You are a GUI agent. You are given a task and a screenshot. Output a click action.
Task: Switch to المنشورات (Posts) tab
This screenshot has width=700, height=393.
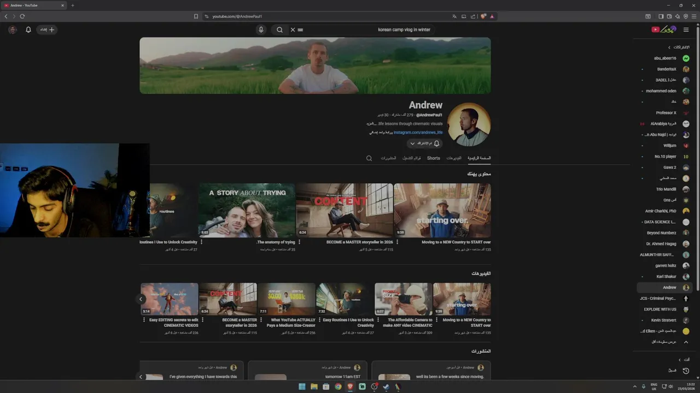pyautogui.click(x=388, y=158)
